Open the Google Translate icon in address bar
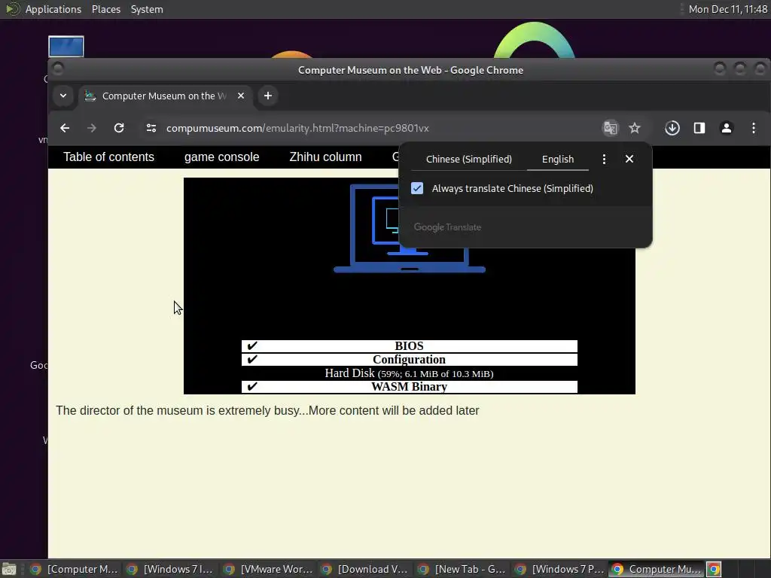 [610, 128]
